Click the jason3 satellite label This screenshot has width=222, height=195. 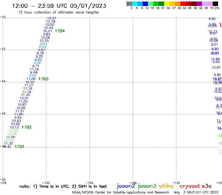(x=147, y=186)
